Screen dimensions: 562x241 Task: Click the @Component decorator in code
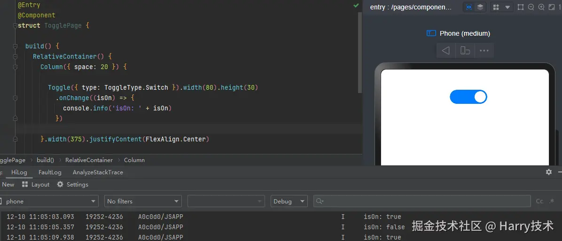(37, 16)
